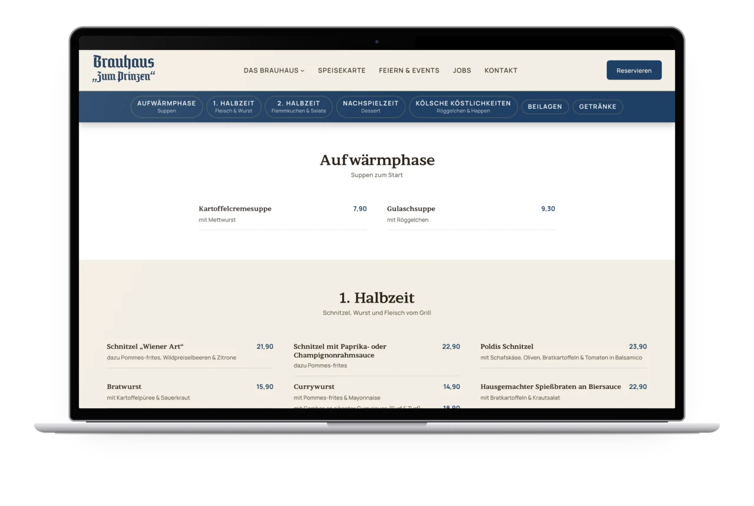Screen dimensions: 754x506
Task: Select Schnitzel „Wiener Art“ dish name
Action: pyautogui.click(x=145, y=347)
